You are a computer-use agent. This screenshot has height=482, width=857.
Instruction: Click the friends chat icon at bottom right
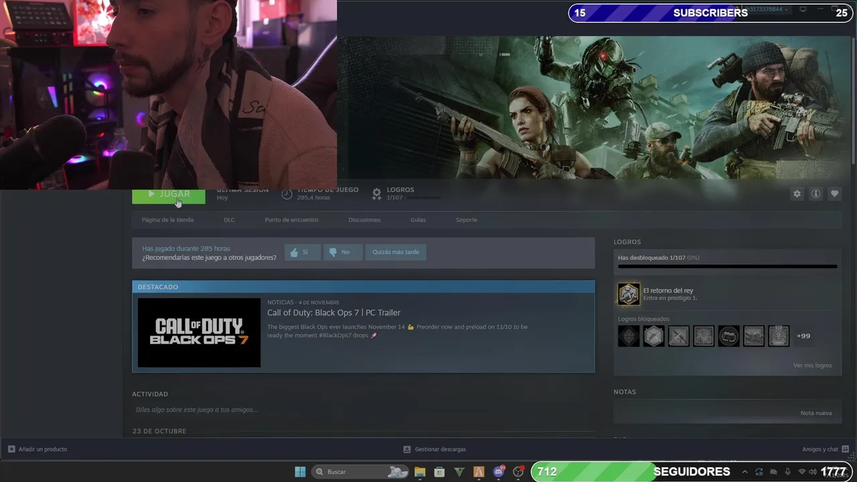tap(846, 449)
